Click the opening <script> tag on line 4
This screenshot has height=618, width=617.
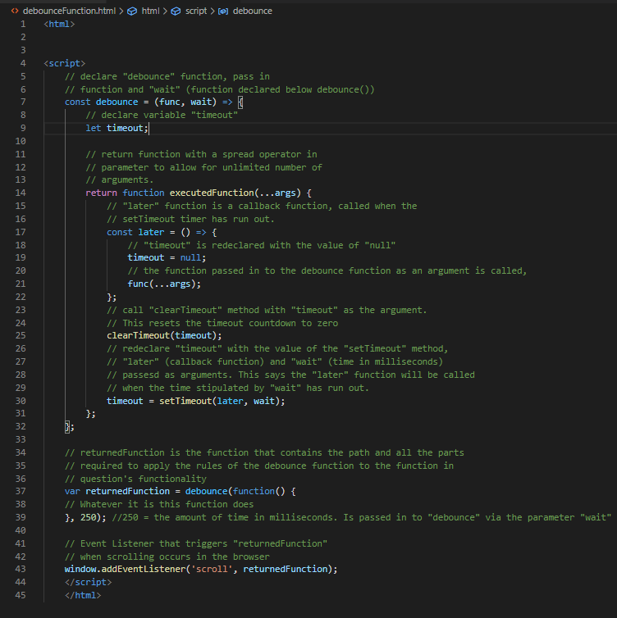(x=65, y=63)
